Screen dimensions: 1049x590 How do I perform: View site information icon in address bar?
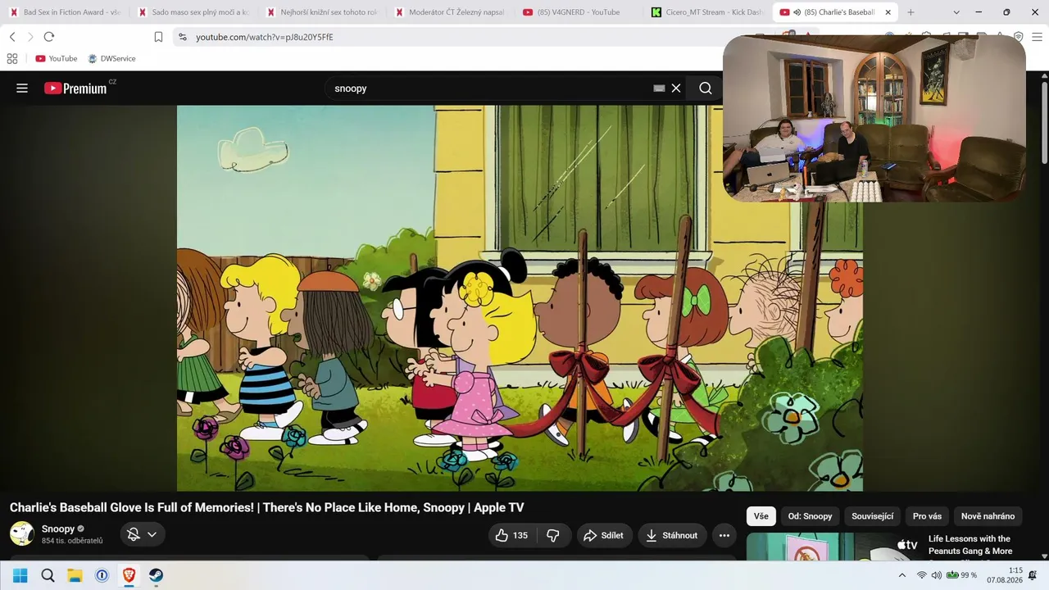182,37
